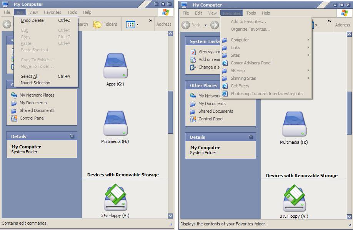Choose Invert Selection in the Edit menu
The image size is (353, 230).
(46, 83)
